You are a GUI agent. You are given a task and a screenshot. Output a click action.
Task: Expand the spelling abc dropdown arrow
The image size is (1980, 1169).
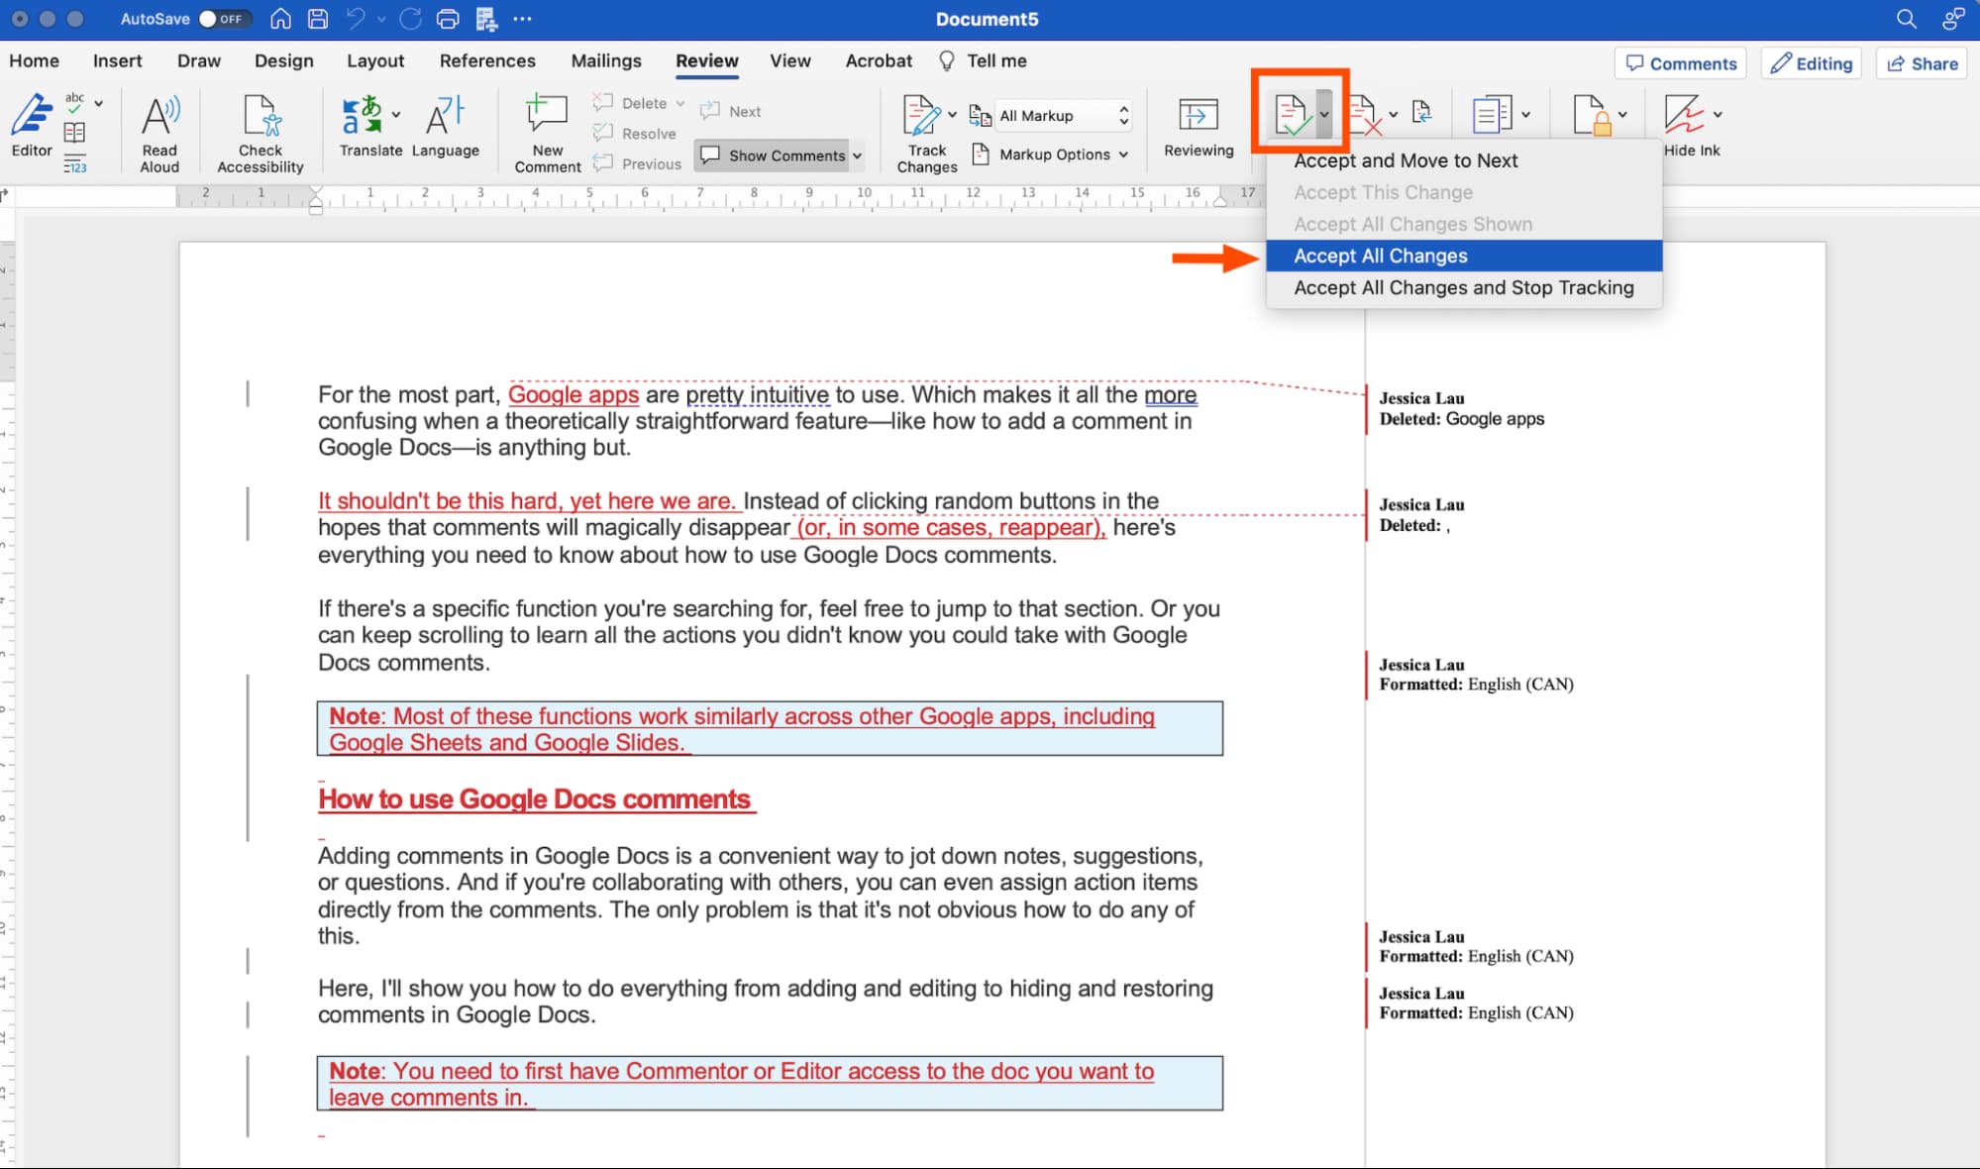(98, 103)
